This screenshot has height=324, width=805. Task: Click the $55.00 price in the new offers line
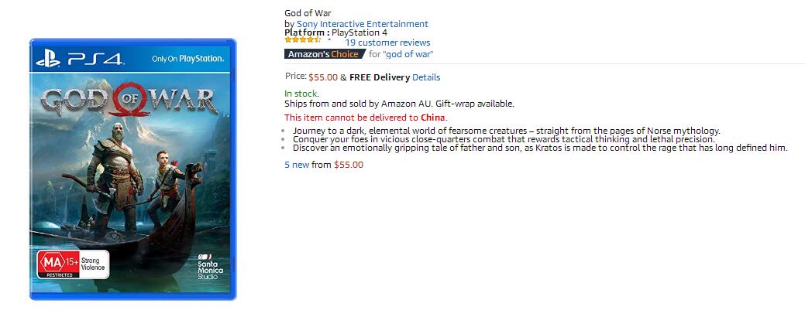pos(349,165)
